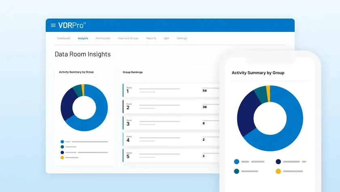Click navy segment of desktop donut chart
Viewport: 340px width, 192px height.
pyautogui.click(x=66, y=105)
